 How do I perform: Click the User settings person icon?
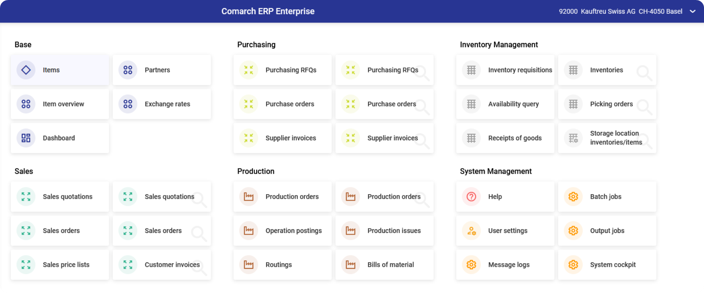[471, 231]
